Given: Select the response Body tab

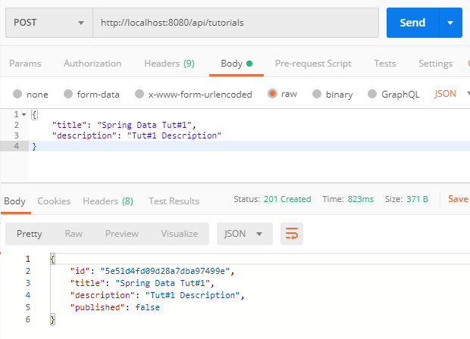Looking at the screenshot, I should 14,201.
